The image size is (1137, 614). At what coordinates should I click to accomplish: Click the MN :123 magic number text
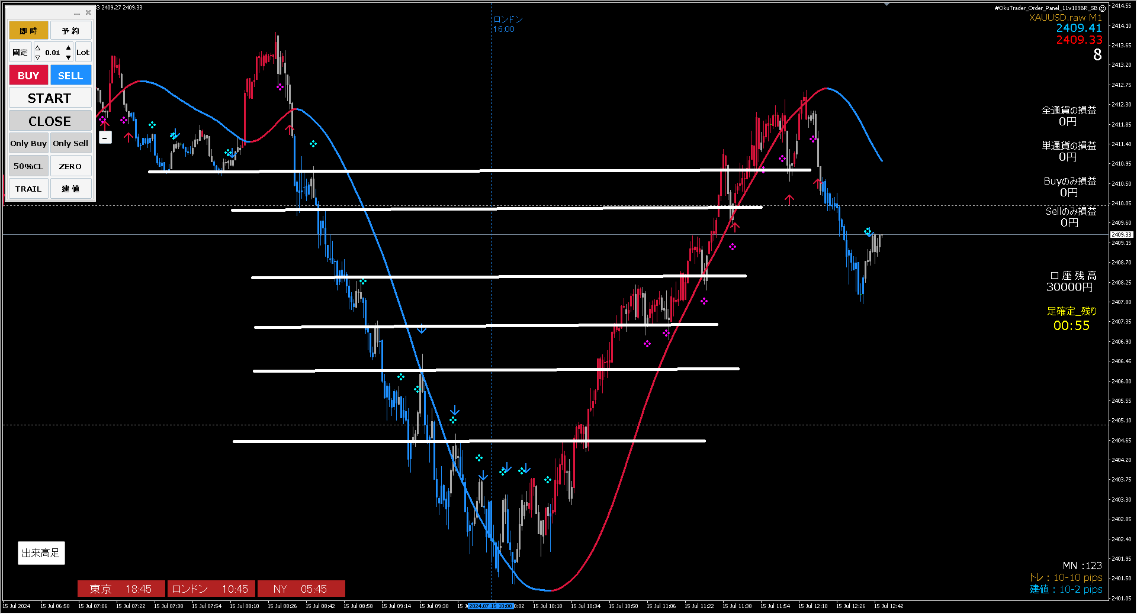pos(1082,566)
